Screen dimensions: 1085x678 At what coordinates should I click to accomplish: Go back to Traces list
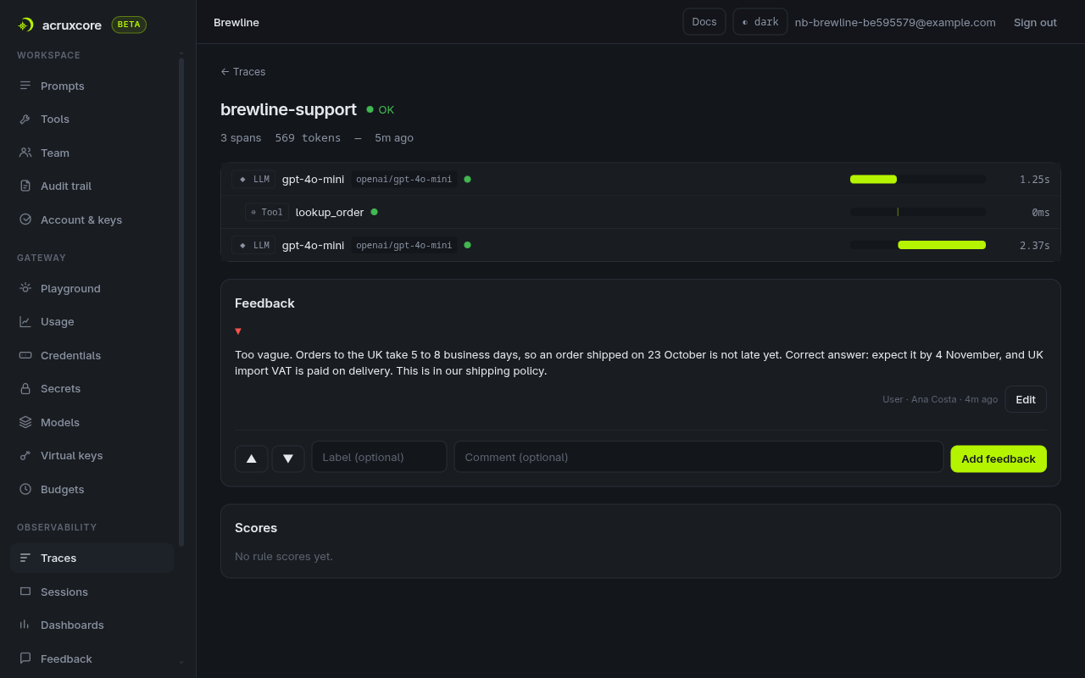(x=243, y=72)
